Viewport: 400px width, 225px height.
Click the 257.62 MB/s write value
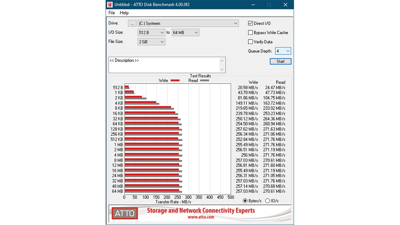pos(247,129)
